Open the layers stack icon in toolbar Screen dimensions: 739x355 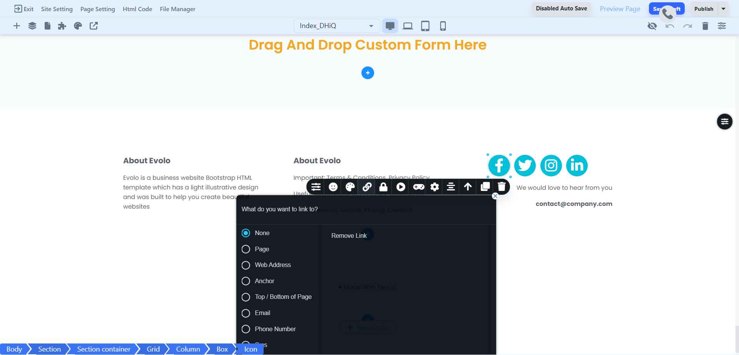click(x=32, y=26)
